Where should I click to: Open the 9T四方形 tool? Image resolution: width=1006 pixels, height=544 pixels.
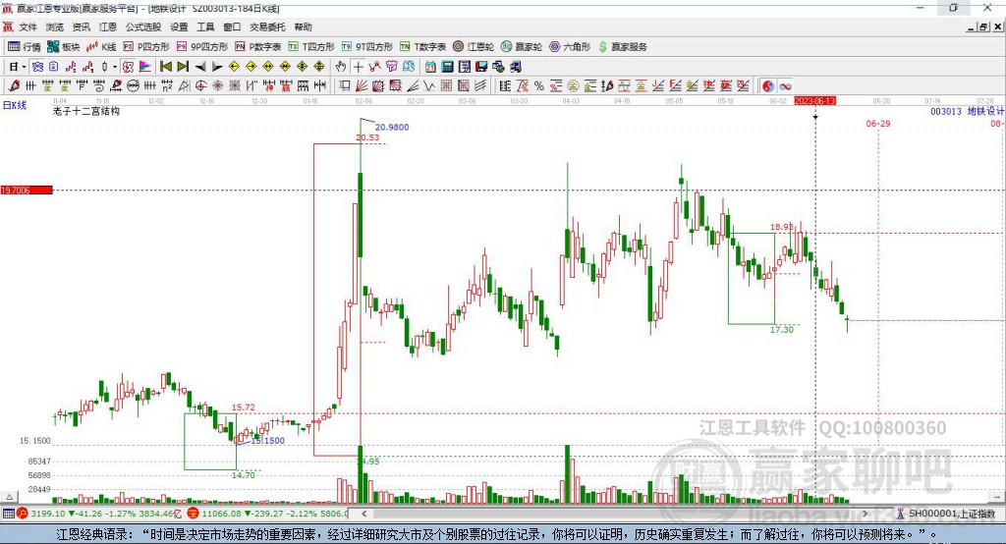[x=367, y=47]
